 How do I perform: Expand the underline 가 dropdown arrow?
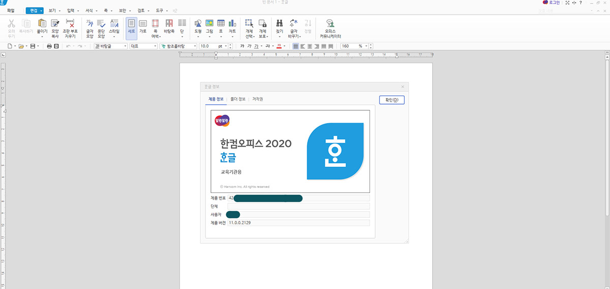point(261,46)
